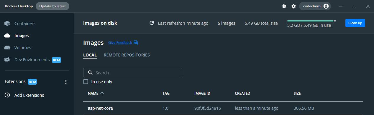Select the Images cloud icon
The height and width of the screenshot is (115, 374).
click(7, 36)
